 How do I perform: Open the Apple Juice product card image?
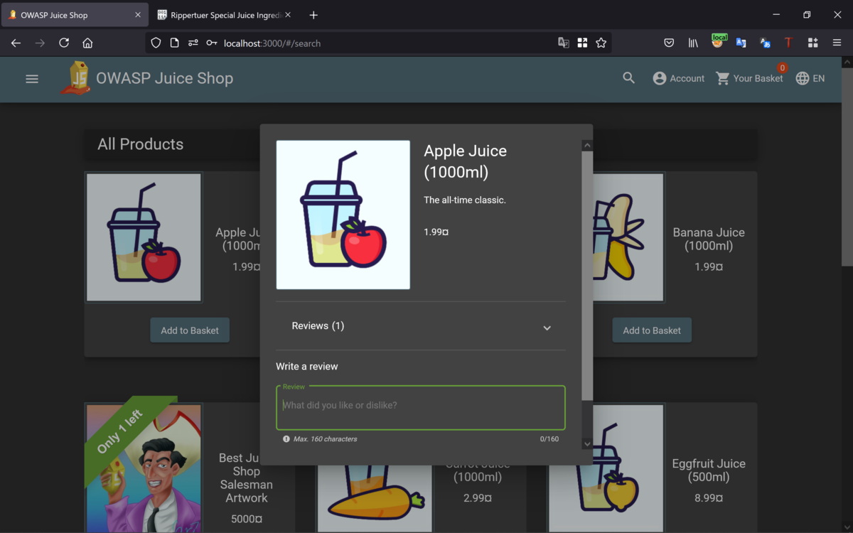coord(144,237)
